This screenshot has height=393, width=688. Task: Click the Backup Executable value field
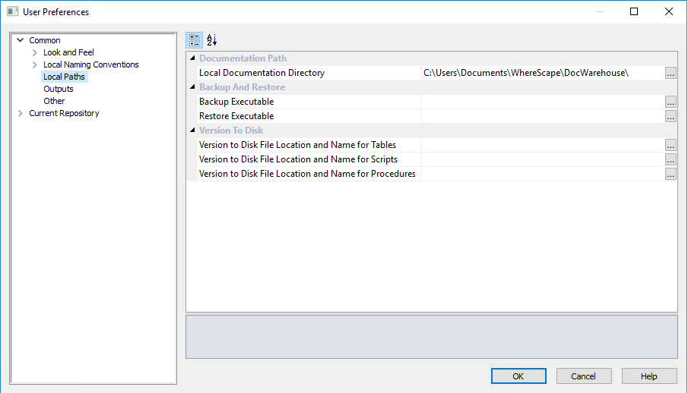pyautogui.click(x=541, y=102)
